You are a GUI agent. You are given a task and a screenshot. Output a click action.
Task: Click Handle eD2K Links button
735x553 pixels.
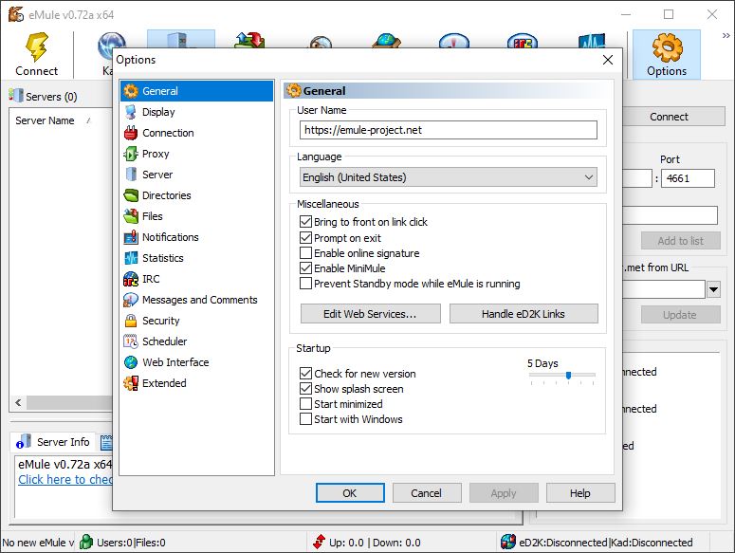tap(524, 314)
